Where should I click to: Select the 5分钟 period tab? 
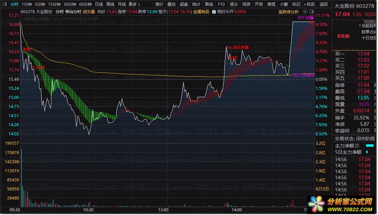[x=40, y=4]
